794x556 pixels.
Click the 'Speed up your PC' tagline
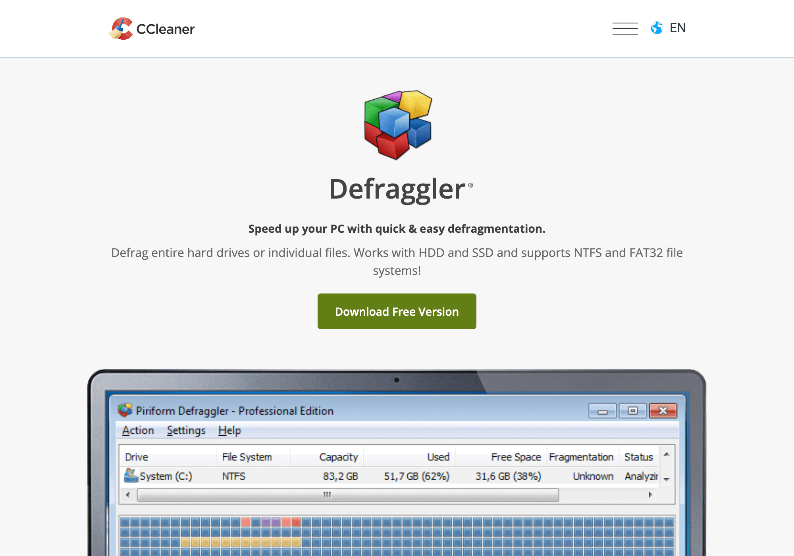pyautogui.click(x=397, y=229)
